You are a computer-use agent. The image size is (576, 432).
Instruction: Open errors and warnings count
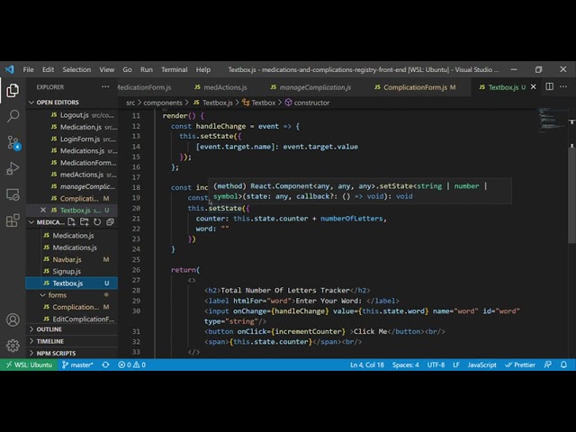pos(132,364)
